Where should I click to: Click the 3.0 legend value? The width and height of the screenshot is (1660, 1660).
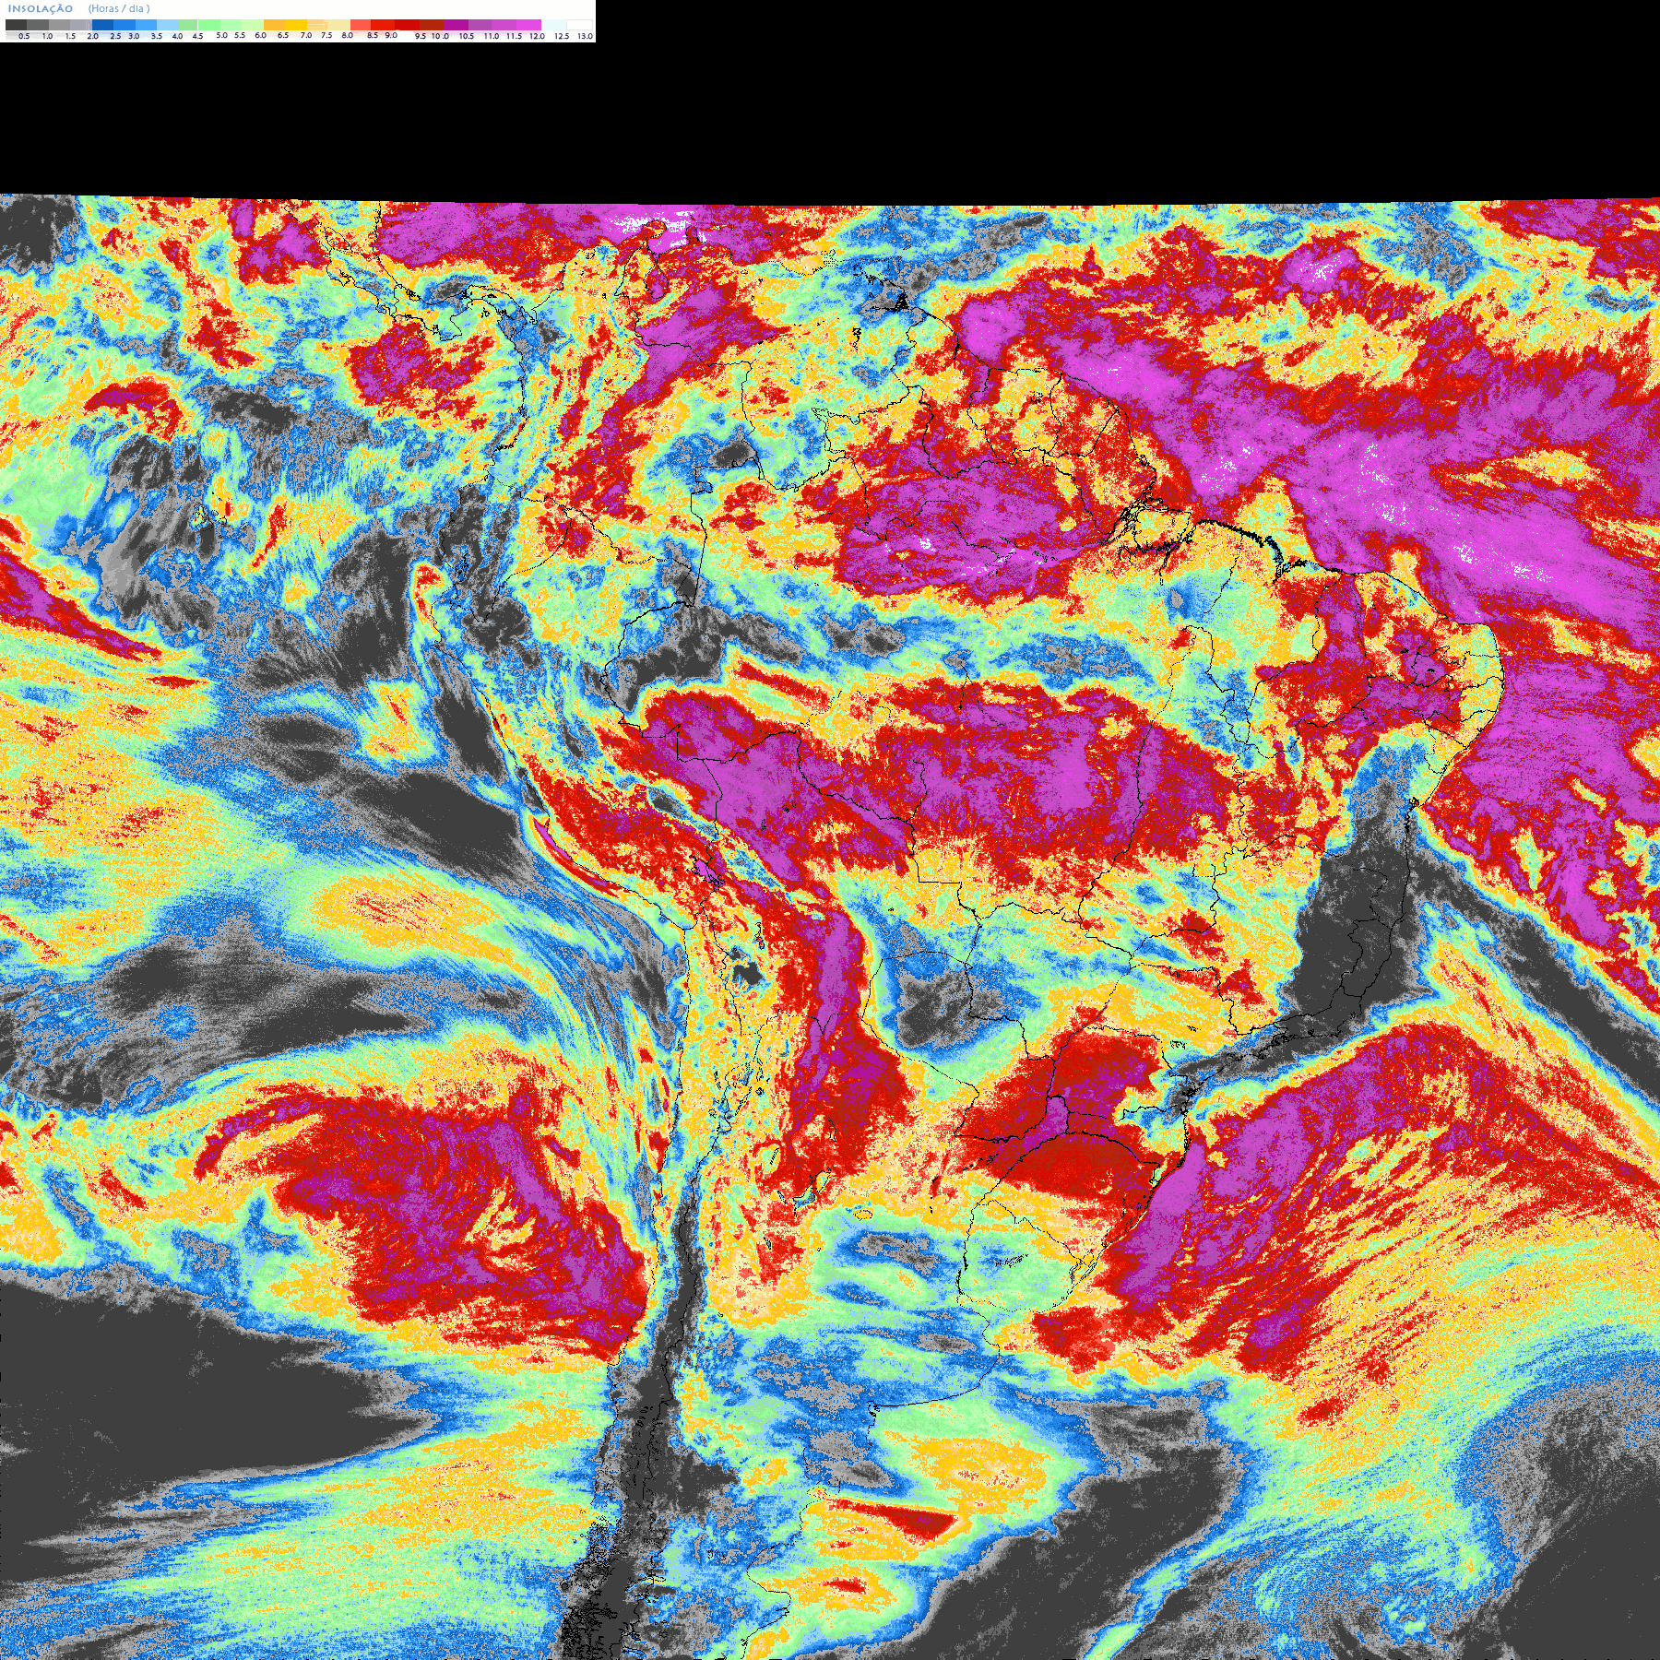tap(134, 36)
